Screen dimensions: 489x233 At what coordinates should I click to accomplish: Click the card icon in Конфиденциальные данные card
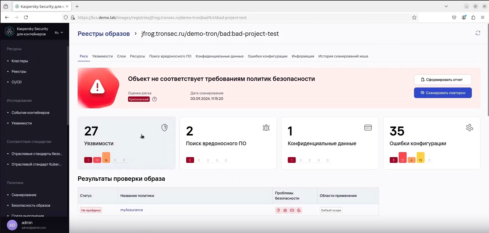(x=368, y=128)
